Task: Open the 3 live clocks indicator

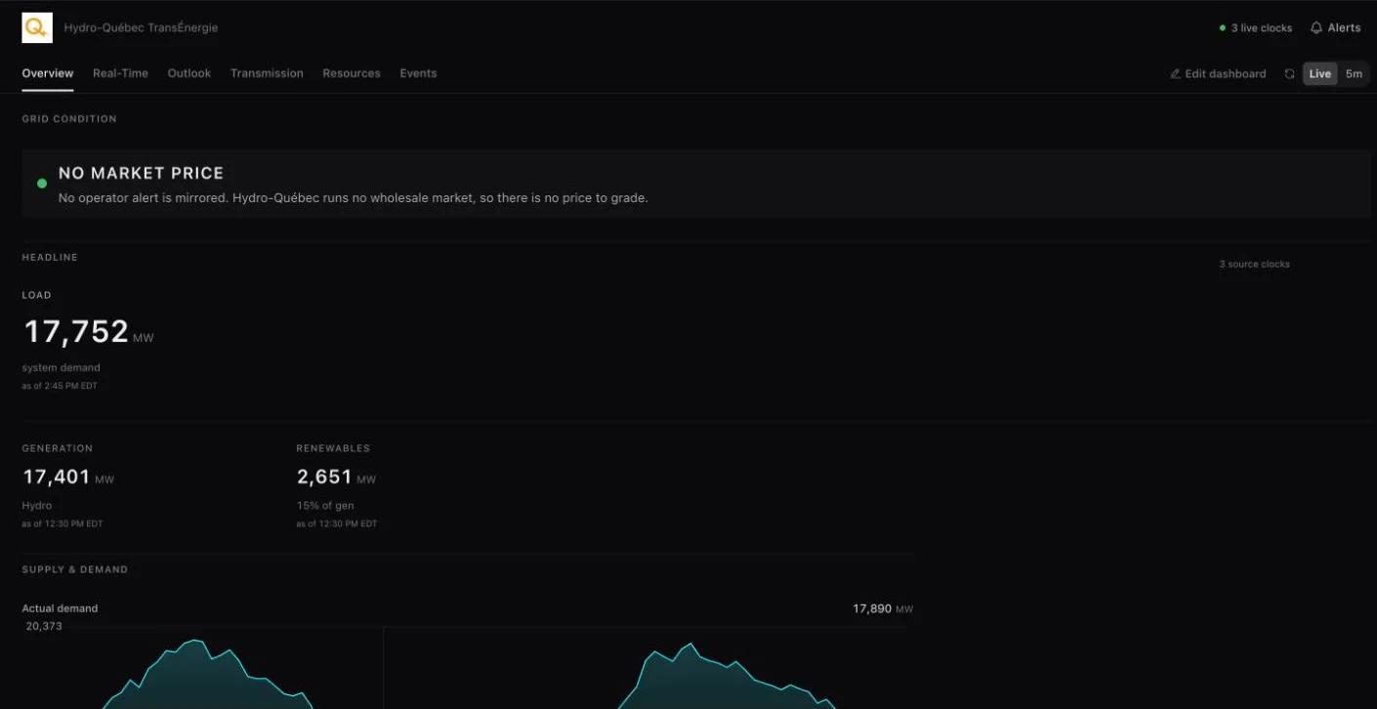Action: point(1256,28)
